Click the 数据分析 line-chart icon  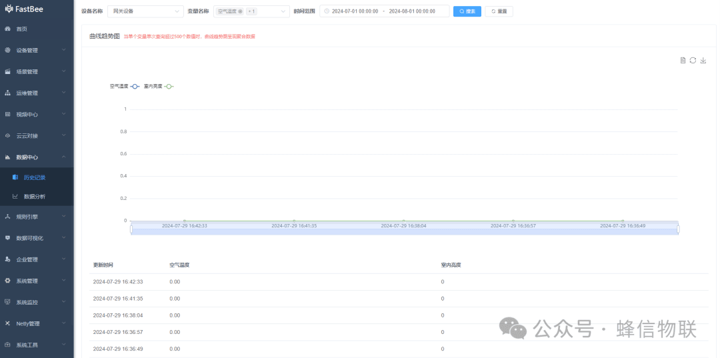15,197
